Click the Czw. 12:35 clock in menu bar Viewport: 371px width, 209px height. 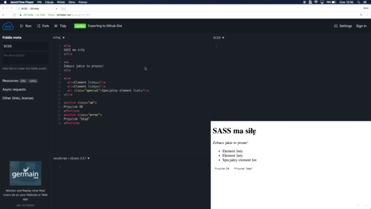(347, 2)
